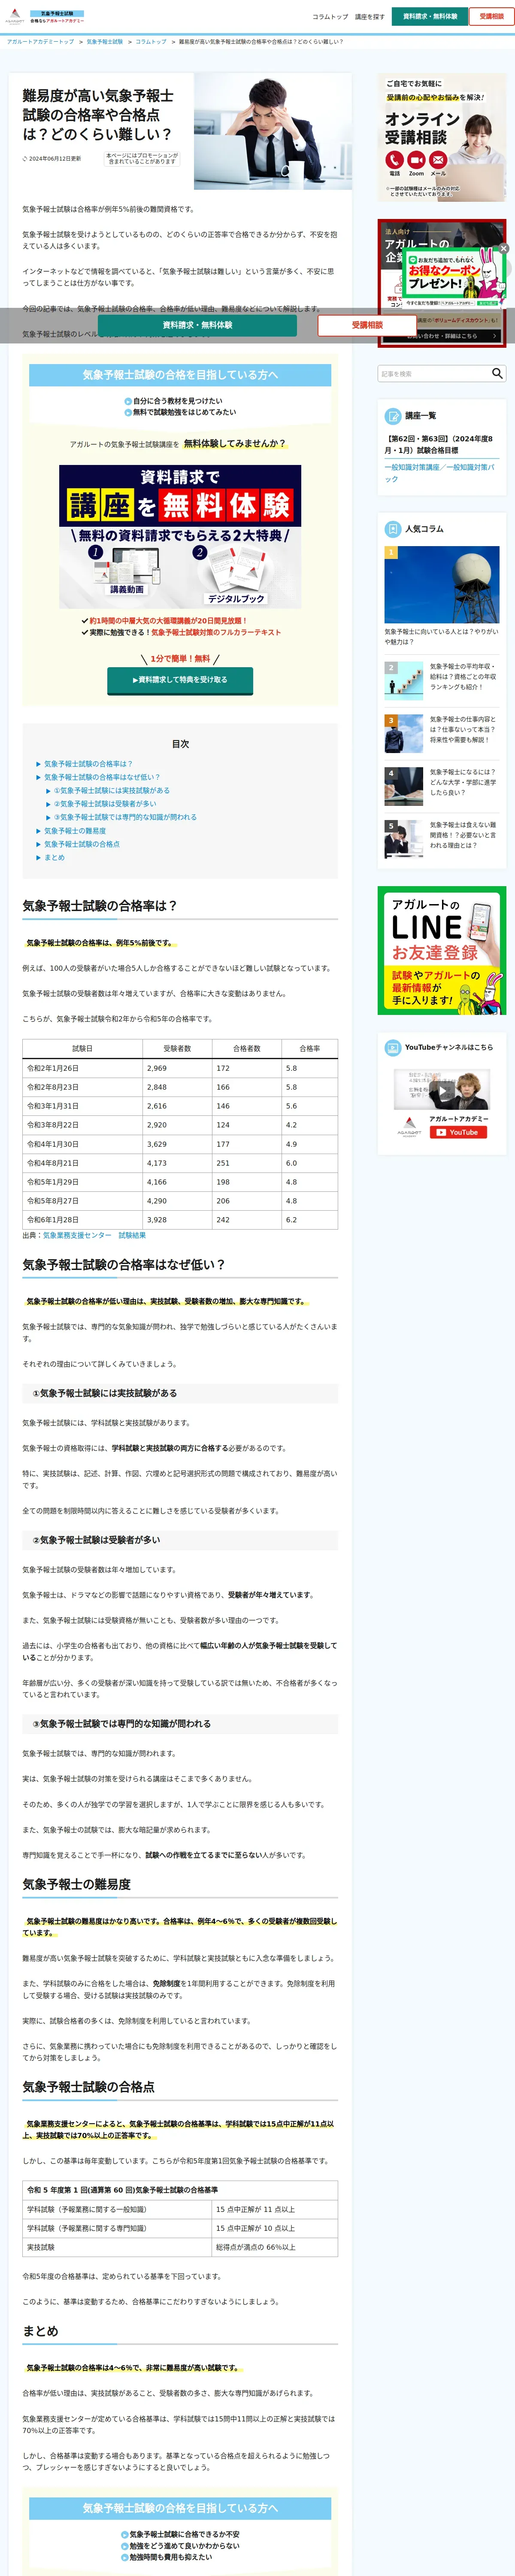515x2576 pixels.
Task: Click the article hero image of stressed man
Action: [x=273, y=131]
